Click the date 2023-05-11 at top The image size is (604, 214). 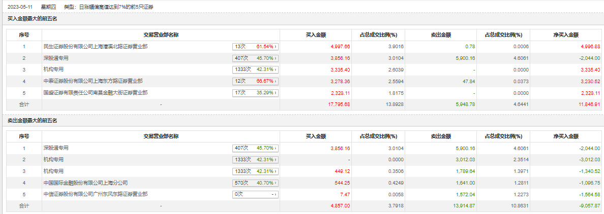click(20, 7)
